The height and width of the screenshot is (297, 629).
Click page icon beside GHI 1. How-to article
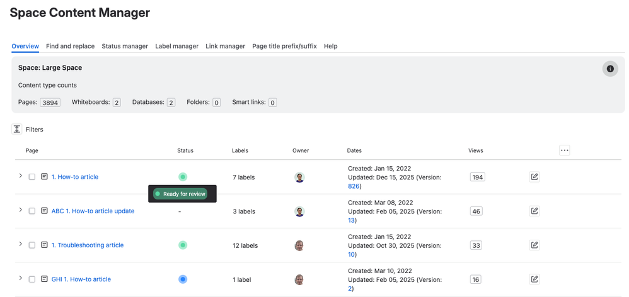[x=44, y=279]
